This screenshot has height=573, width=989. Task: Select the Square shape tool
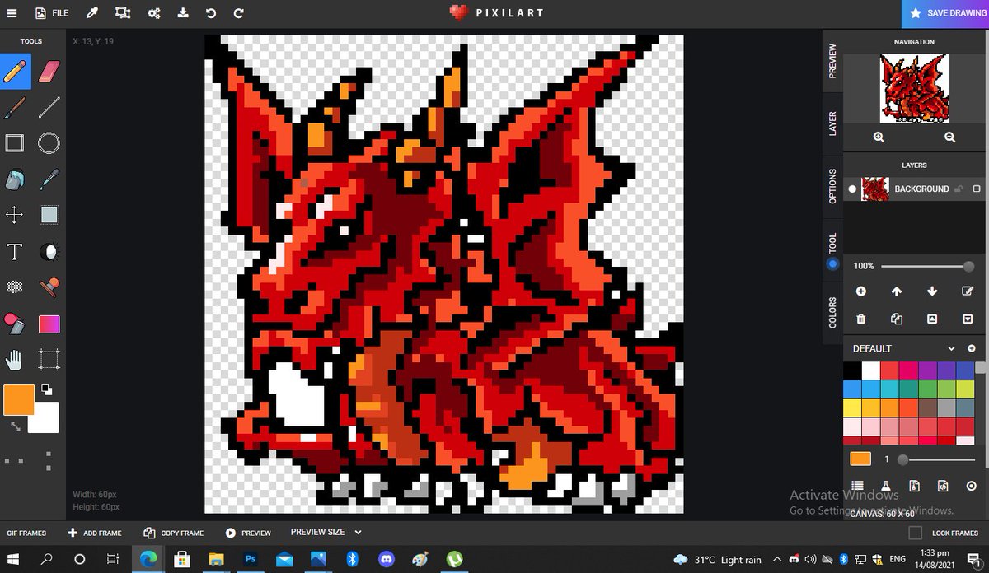(x=14, y=143)
